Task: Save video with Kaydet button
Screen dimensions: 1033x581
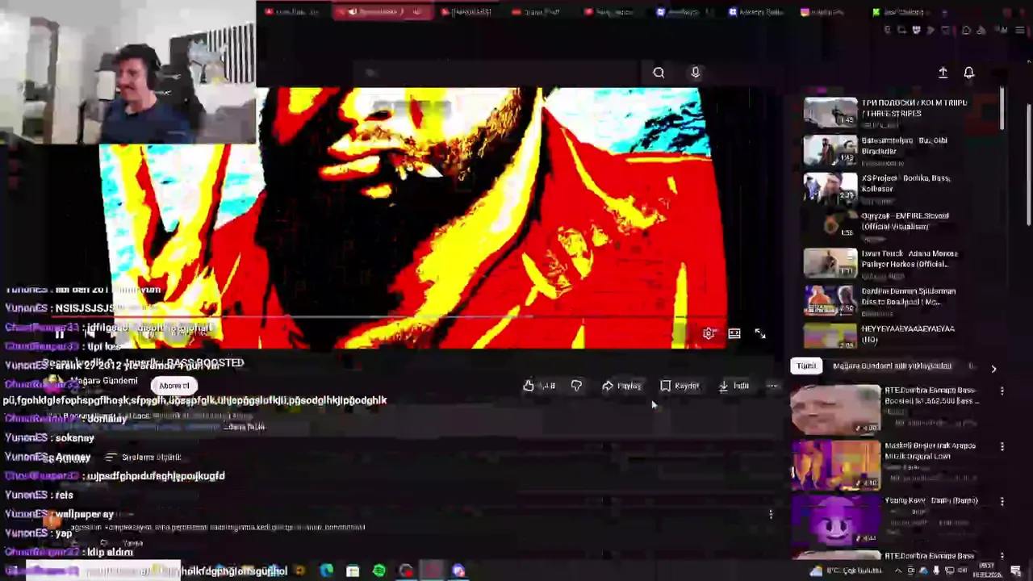Action: click(x=680, y=386)
